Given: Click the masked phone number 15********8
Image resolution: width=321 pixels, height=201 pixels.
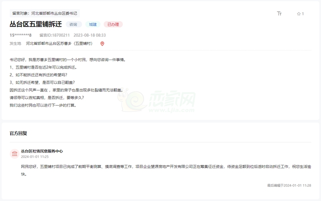Looking at the screenshot, I should coord(20,35).
